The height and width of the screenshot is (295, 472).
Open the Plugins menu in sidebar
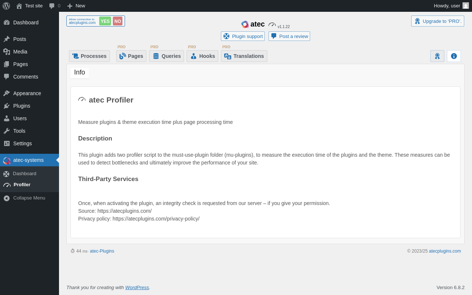click(21, 106)
